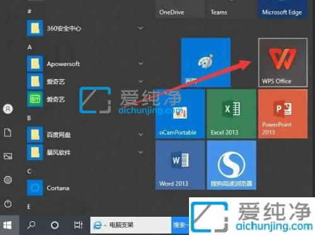315x235 pixels.
Task: Open the Teams tile
Action: 231,9
